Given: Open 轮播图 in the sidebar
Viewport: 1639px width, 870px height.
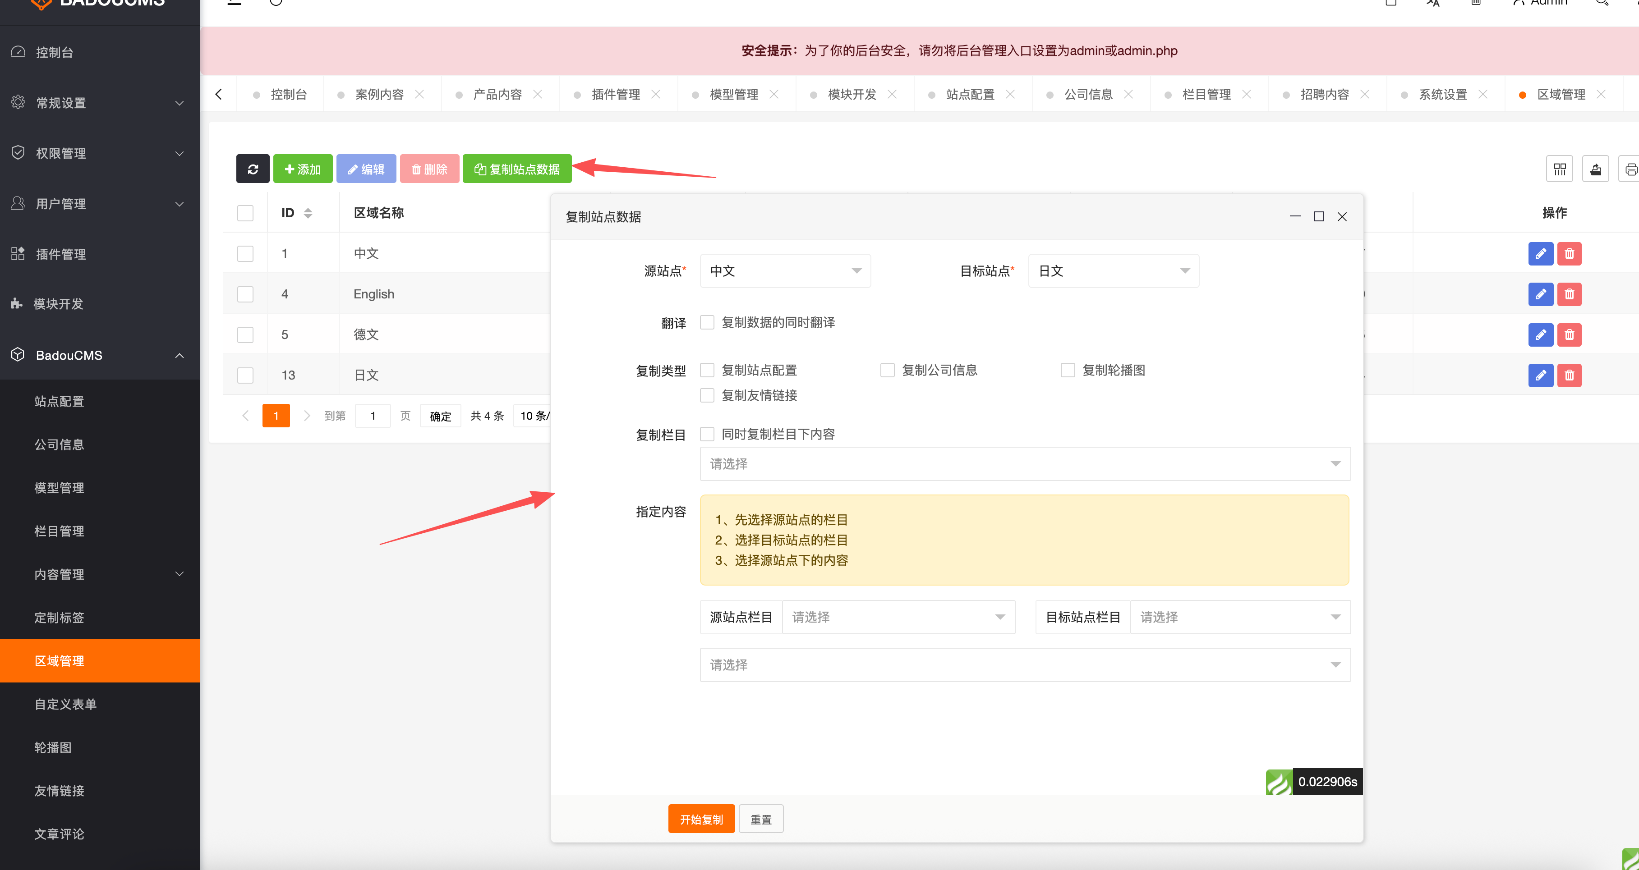Looking at the screenshot, I should pyautogui.click(x=53, y=747).
